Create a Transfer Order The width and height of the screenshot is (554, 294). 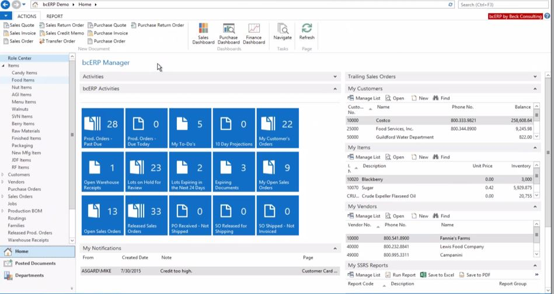coord(57,41)
